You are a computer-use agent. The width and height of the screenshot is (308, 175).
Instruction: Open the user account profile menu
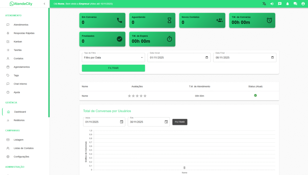303,4
